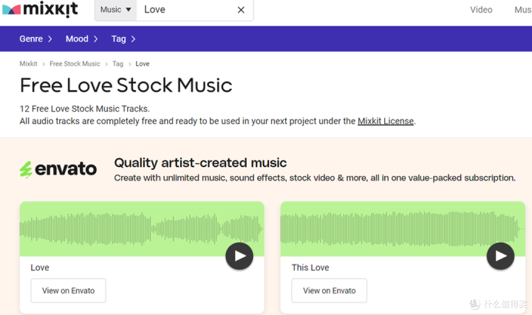
Task: Click the Mixkit logo
Action: point(40,9)
